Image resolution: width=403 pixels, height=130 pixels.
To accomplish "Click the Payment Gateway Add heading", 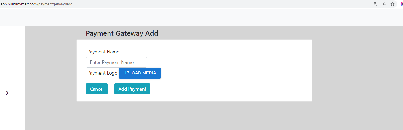I will tap(122, 33).
